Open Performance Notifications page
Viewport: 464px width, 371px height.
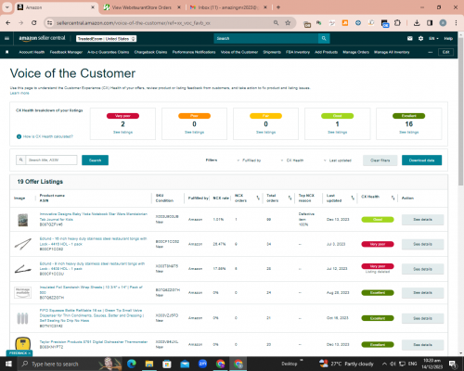point(194,52)
